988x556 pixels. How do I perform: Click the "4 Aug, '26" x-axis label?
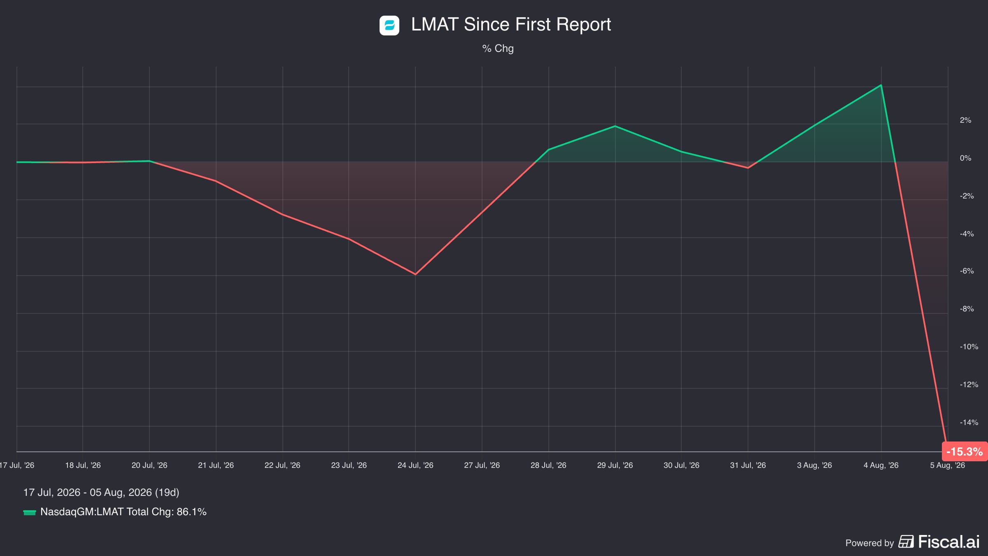click(881, 465)
